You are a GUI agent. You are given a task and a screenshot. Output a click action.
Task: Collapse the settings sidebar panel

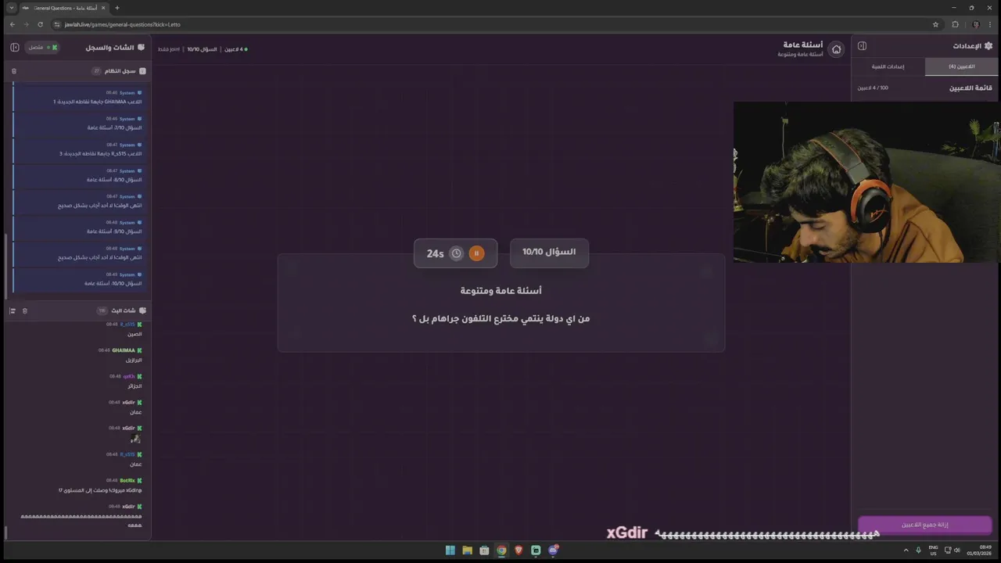click(x=862, y=46)
